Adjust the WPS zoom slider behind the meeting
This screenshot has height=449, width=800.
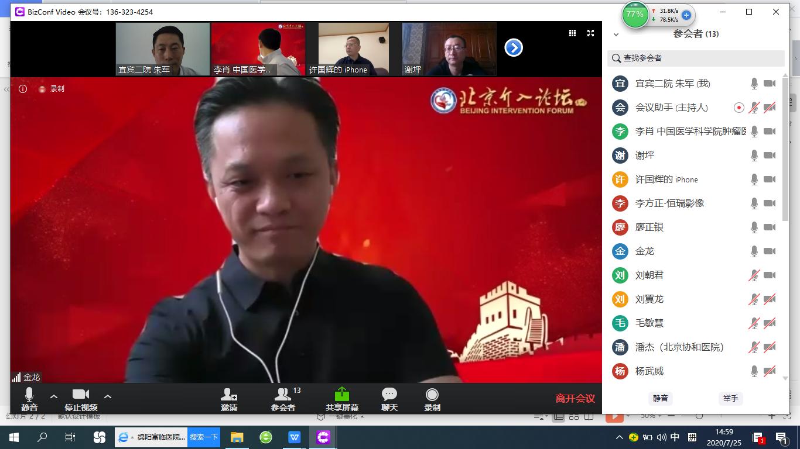coord(699,416)
